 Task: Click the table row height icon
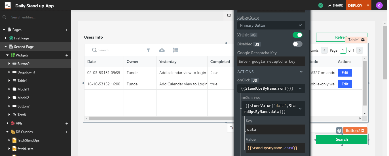tap(176, 50)
